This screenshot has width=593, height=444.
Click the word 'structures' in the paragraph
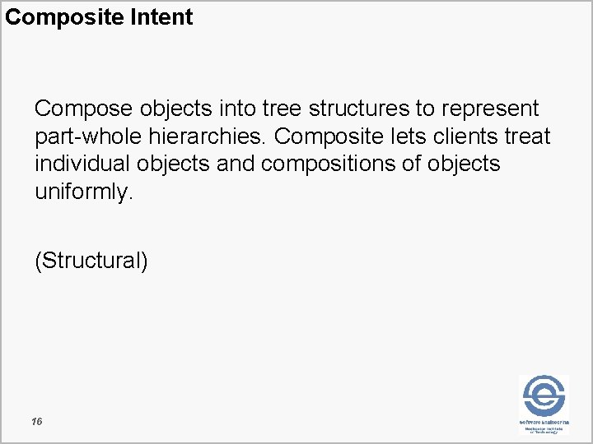359,109
